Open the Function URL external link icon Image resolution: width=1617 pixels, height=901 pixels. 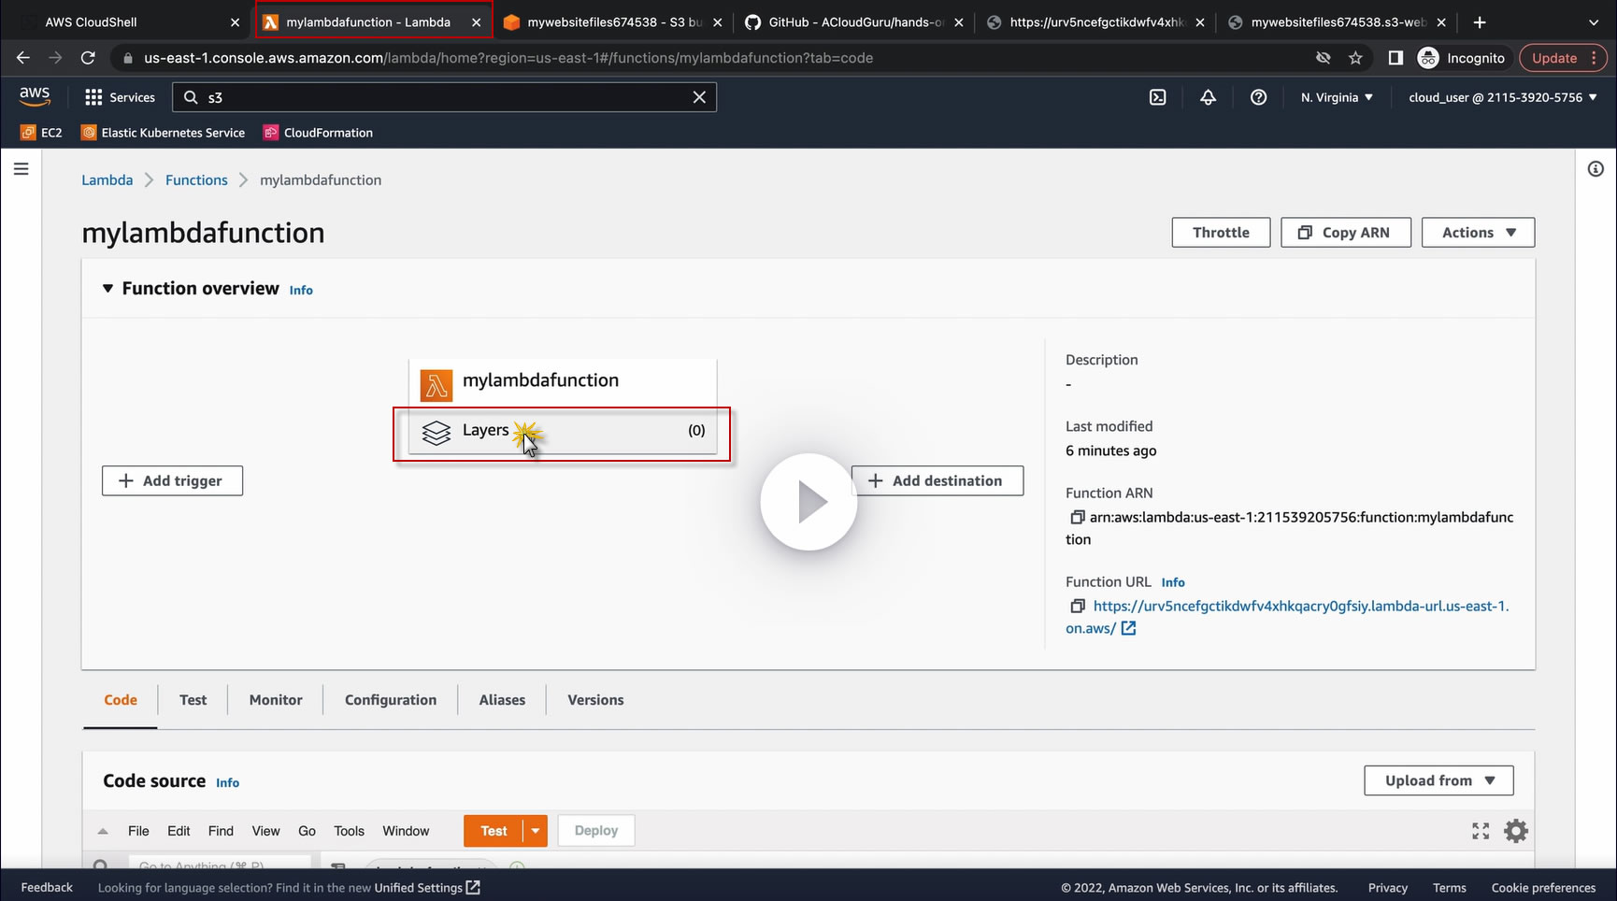(1128, 628)
